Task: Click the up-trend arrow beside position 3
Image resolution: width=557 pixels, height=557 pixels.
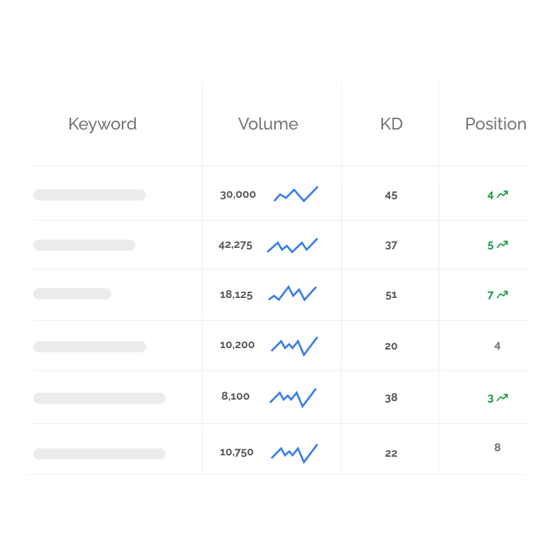Action: coord(503,398)
